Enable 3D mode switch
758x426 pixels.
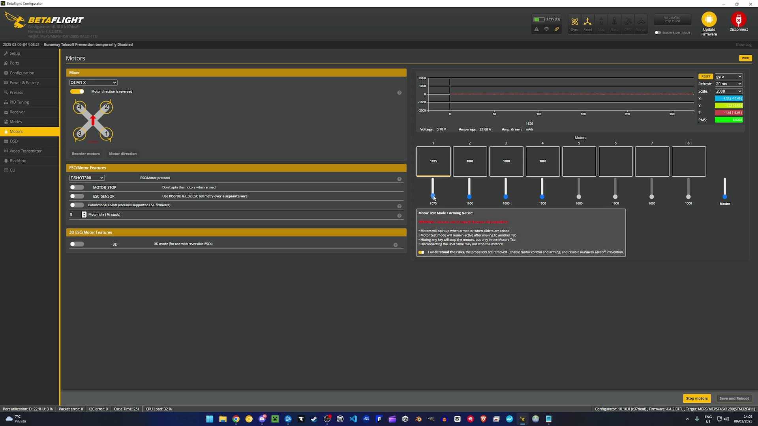(77, 244)
